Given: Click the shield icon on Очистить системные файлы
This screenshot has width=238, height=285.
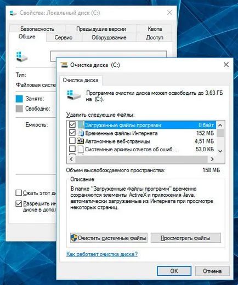Looking at the screenshot, I should click(74, 238).
